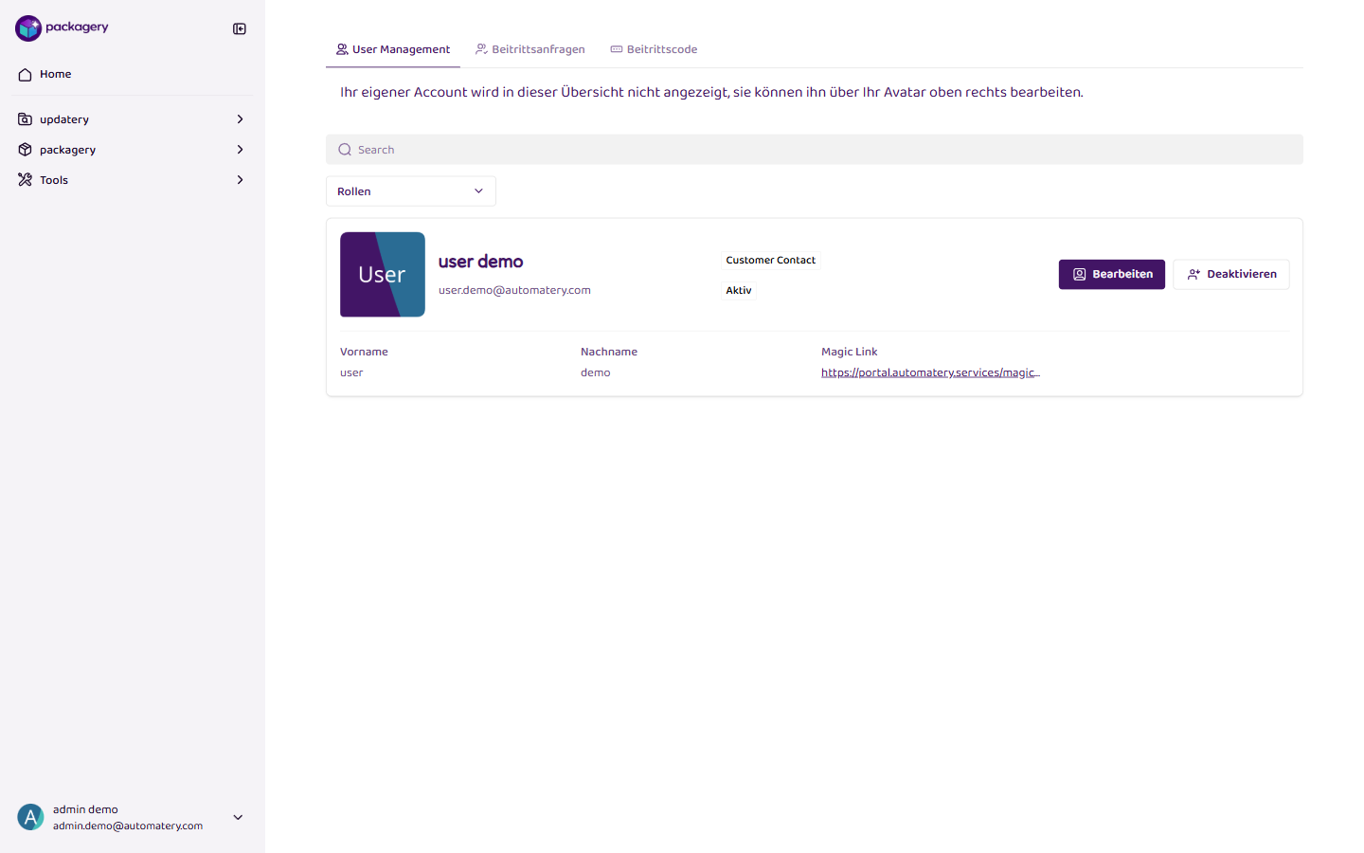Open the Magic Link URL
The image size is (1364, 853).
[x=930, y=372]
